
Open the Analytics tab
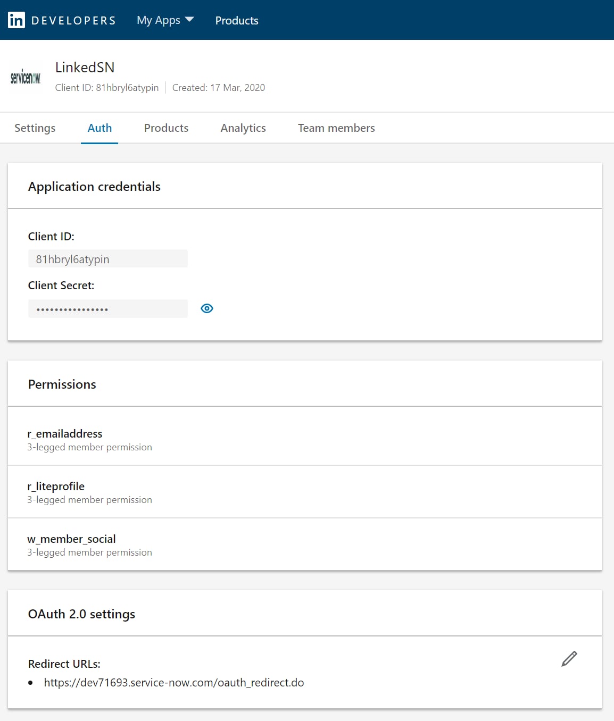click(243, 128)
